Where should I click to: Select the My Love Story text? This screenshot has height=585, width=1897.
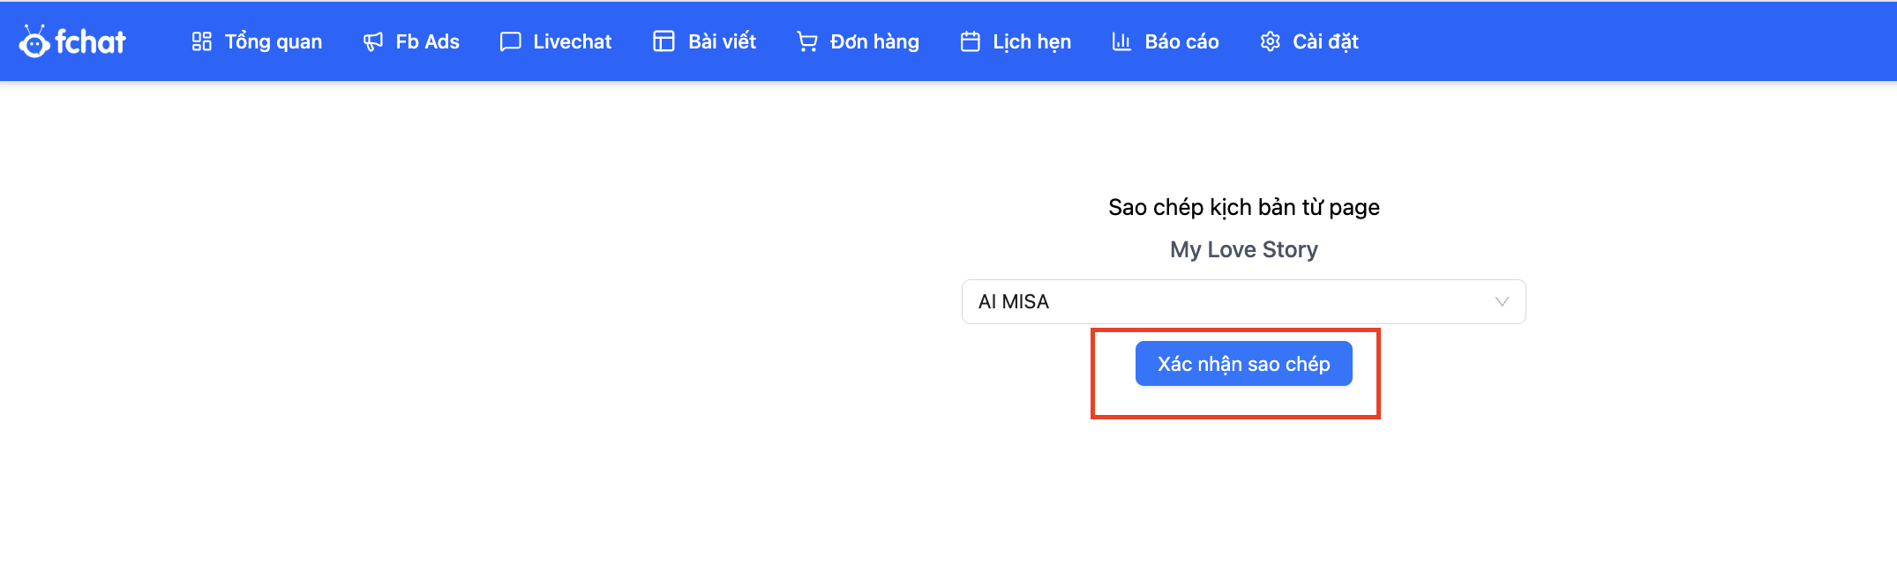pos(1244,249)
